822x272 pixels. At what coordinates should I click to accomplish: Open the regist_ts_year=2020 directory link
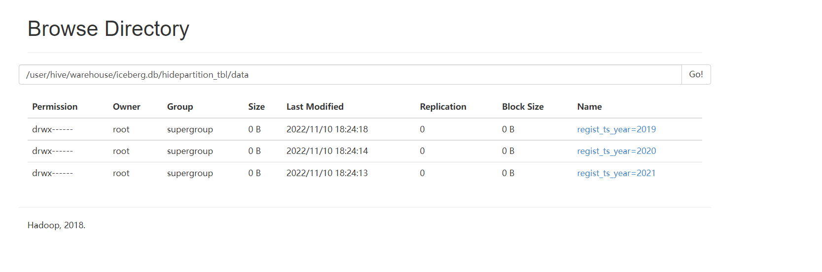(616, 151)
